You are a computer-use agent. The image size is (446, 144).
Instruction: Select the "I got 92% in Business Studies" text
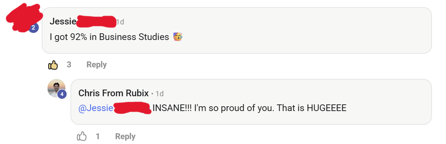point(109,37)
